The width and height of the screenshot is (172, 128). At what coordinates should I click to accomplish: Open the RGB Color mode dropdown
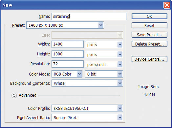(x=67, y=74)
